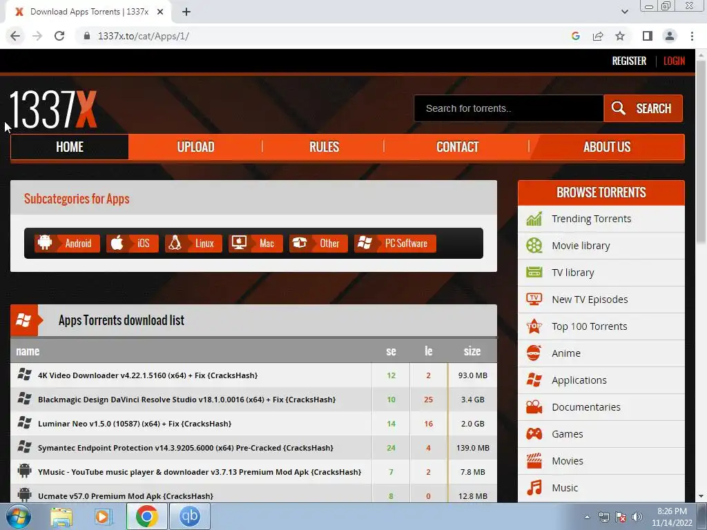
Task: Open Windows Media Player from taskbar
Action: (x=104, y=516)
